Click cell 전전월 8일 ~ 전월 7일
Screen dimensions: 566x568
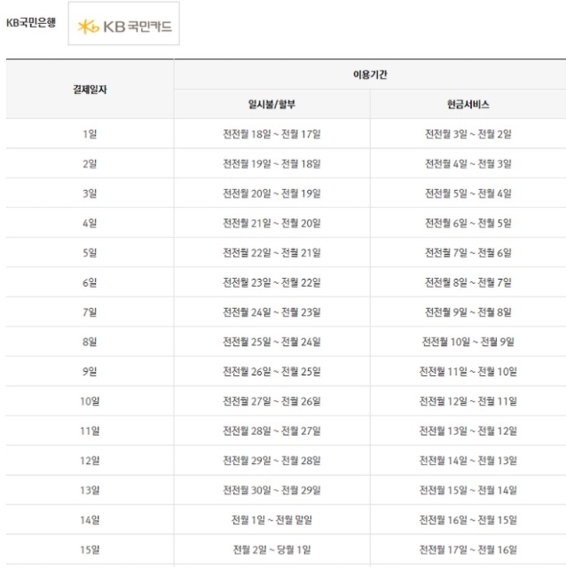point(468,282)
